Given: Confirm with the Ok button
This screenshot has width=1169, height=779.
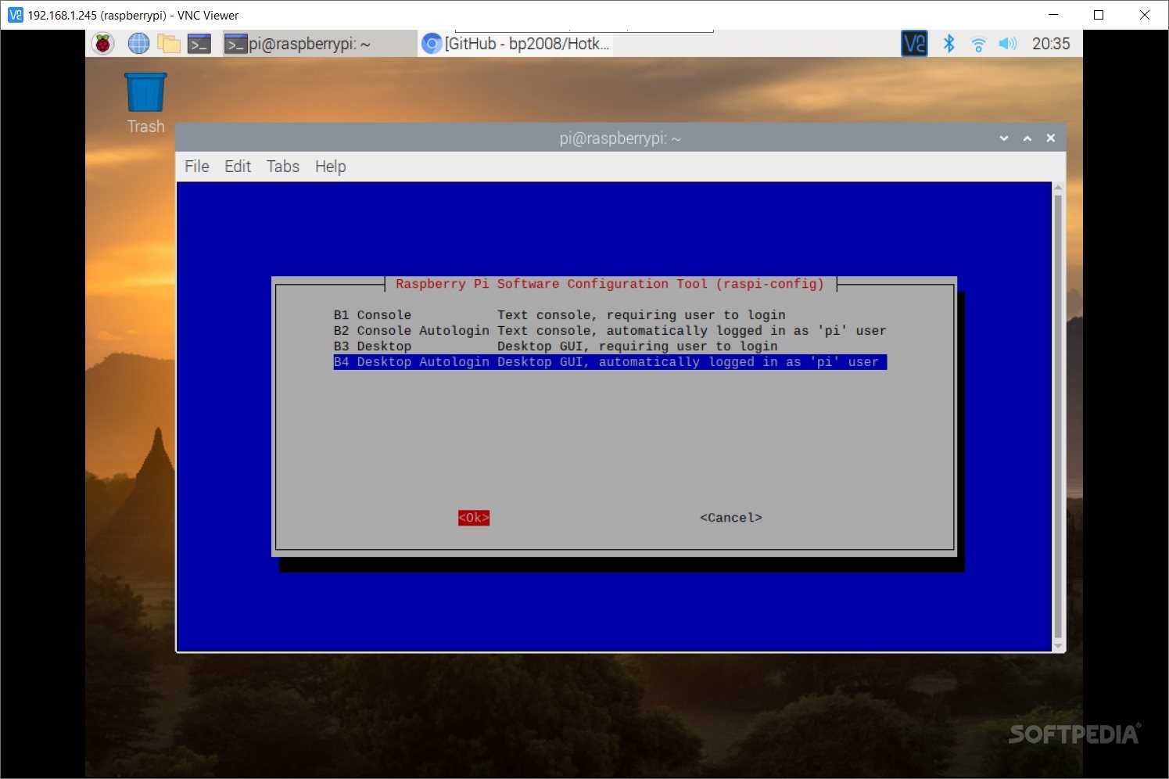Looking at the screenshot, I should click(474, 518).
